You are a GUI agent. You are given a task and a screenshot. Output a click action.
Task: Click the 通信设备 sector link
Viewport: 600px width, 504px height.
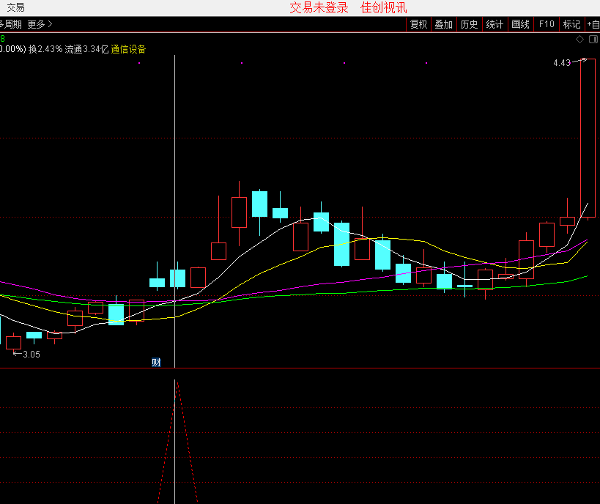pos(129,49)
